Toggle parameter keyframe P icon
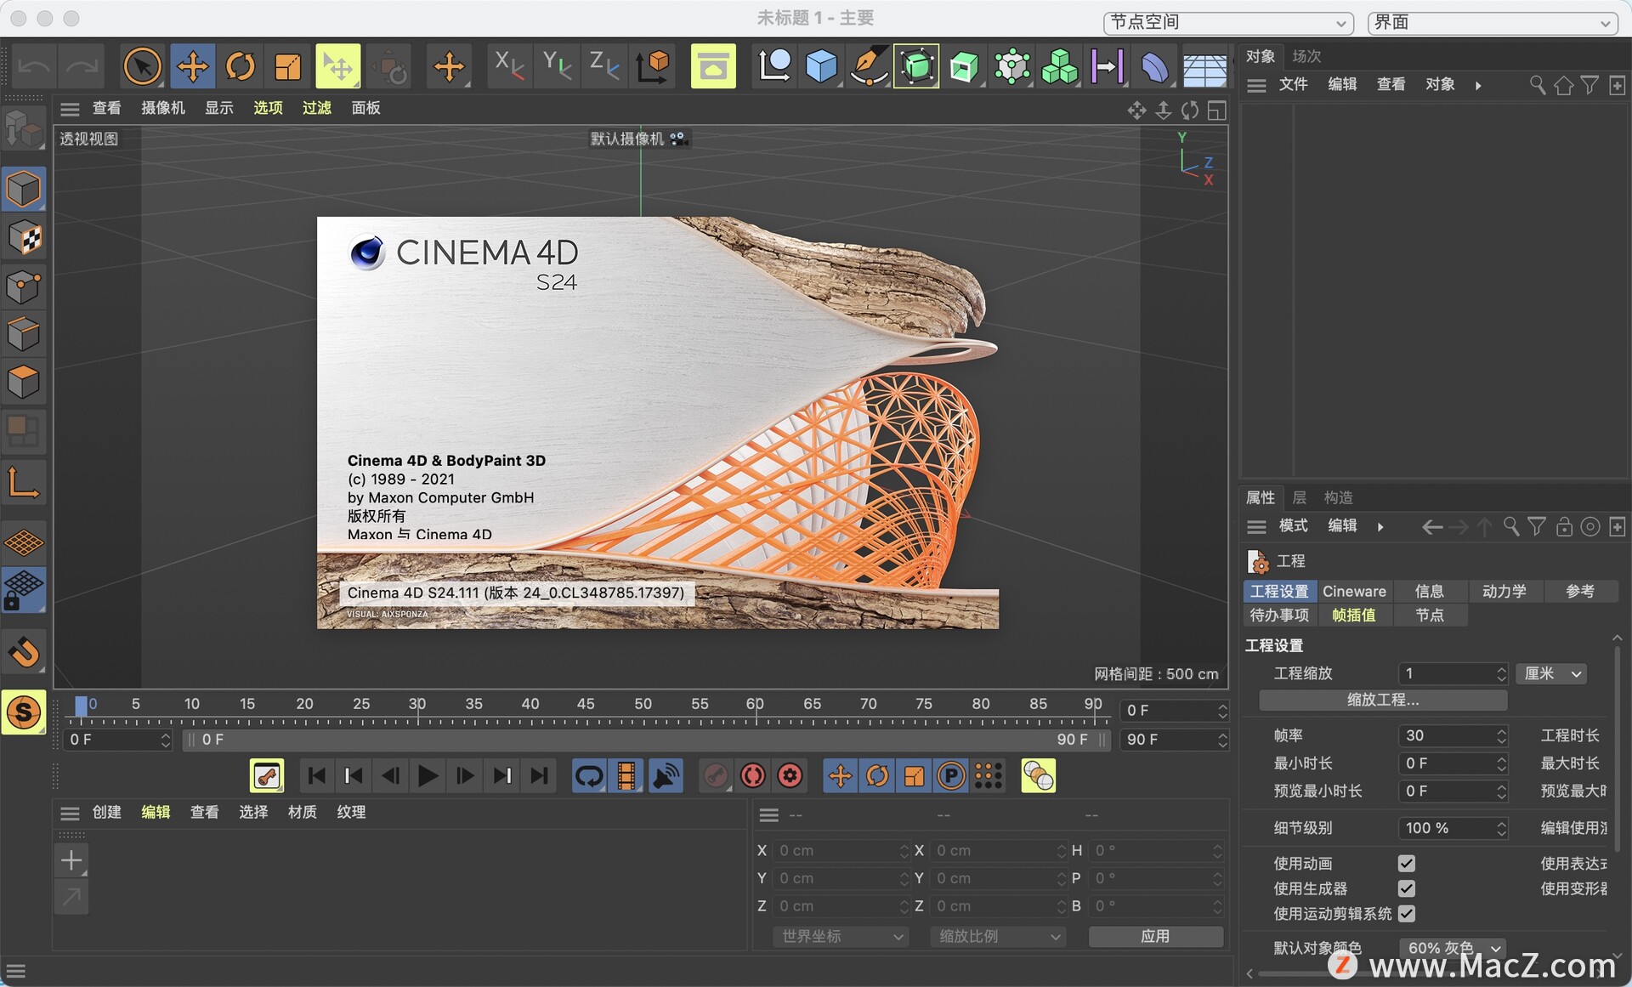The width and height of the screenshot is (1632, 987). pyautogui.click(x=951, y=776)
